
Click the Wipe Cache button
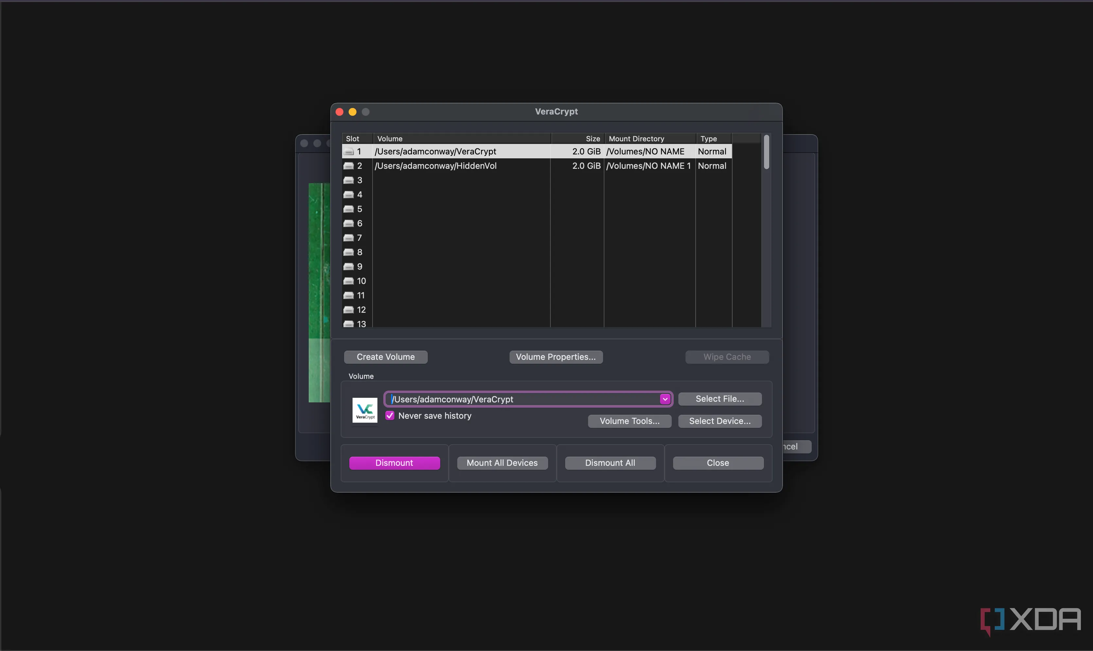tap(727, 357)
